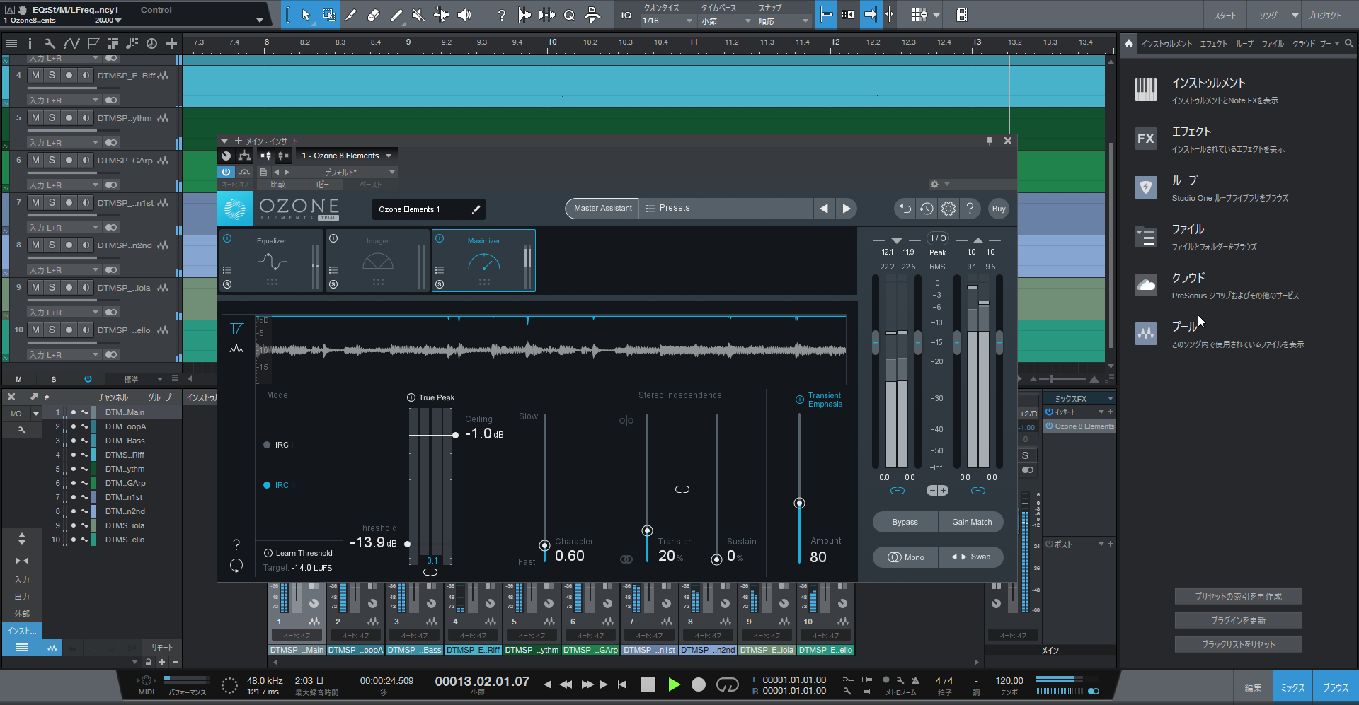Toggle True Peak limiting

[431, 397]
